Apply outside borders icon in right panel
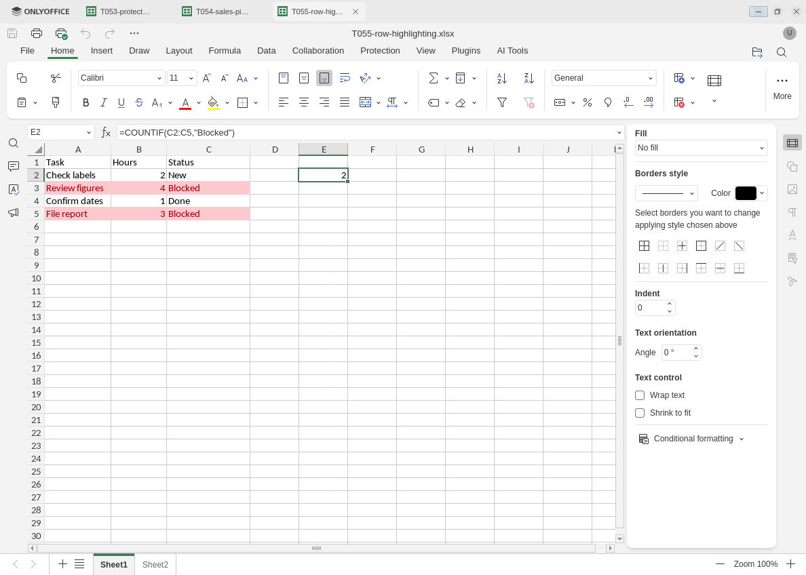Screen dimensions: 806x575 [x=701, y=245]
